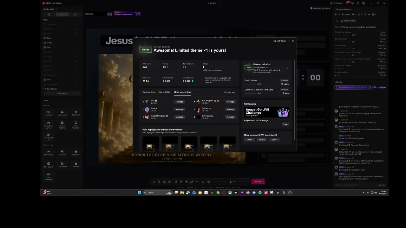Screen dimensions: 406x228
Task: Switch to the Connections tab
Action: tap(149, 92)
